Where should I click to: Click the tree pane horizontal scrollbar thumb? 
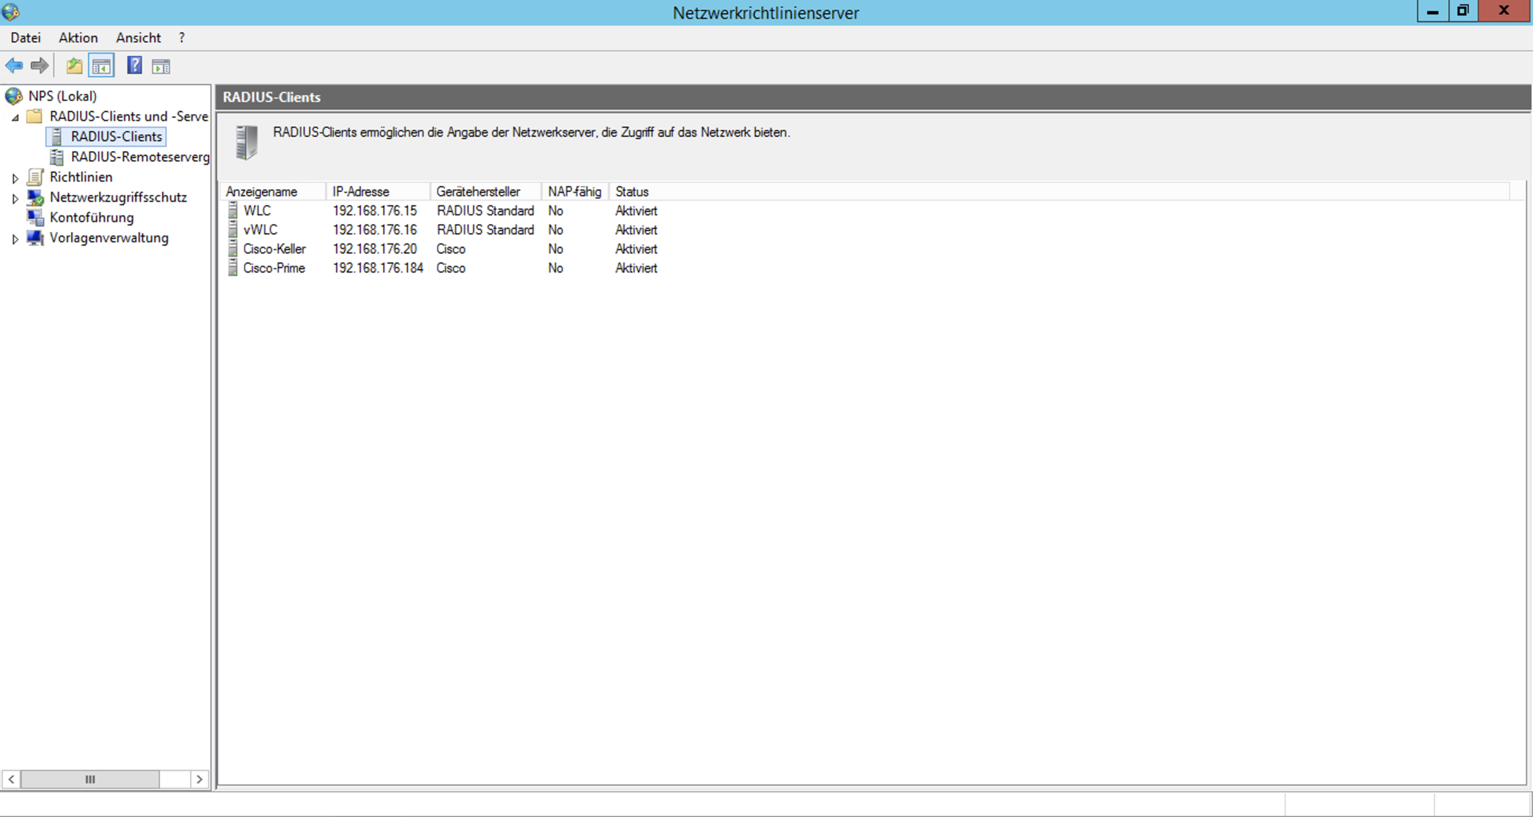point(90,779)
